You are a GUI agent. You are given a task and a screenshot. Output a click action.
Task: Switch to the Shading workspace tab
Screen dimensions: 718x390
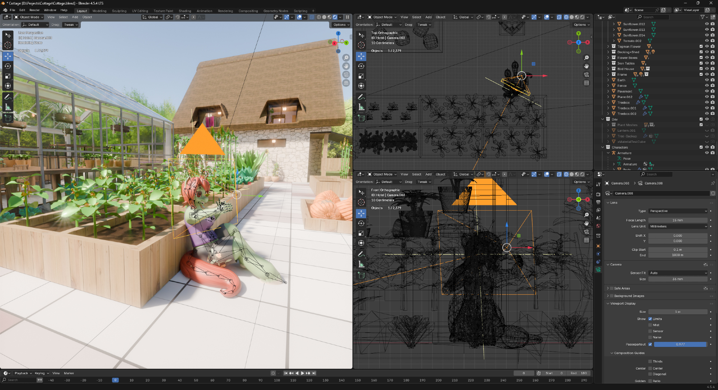point(185,11)
